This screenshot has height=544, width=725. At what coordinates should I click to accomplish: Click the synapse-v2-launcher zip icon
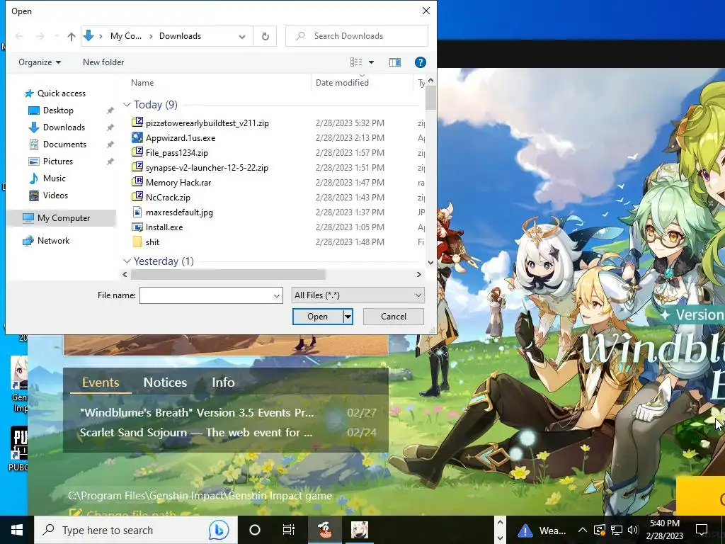click(137, 167)
